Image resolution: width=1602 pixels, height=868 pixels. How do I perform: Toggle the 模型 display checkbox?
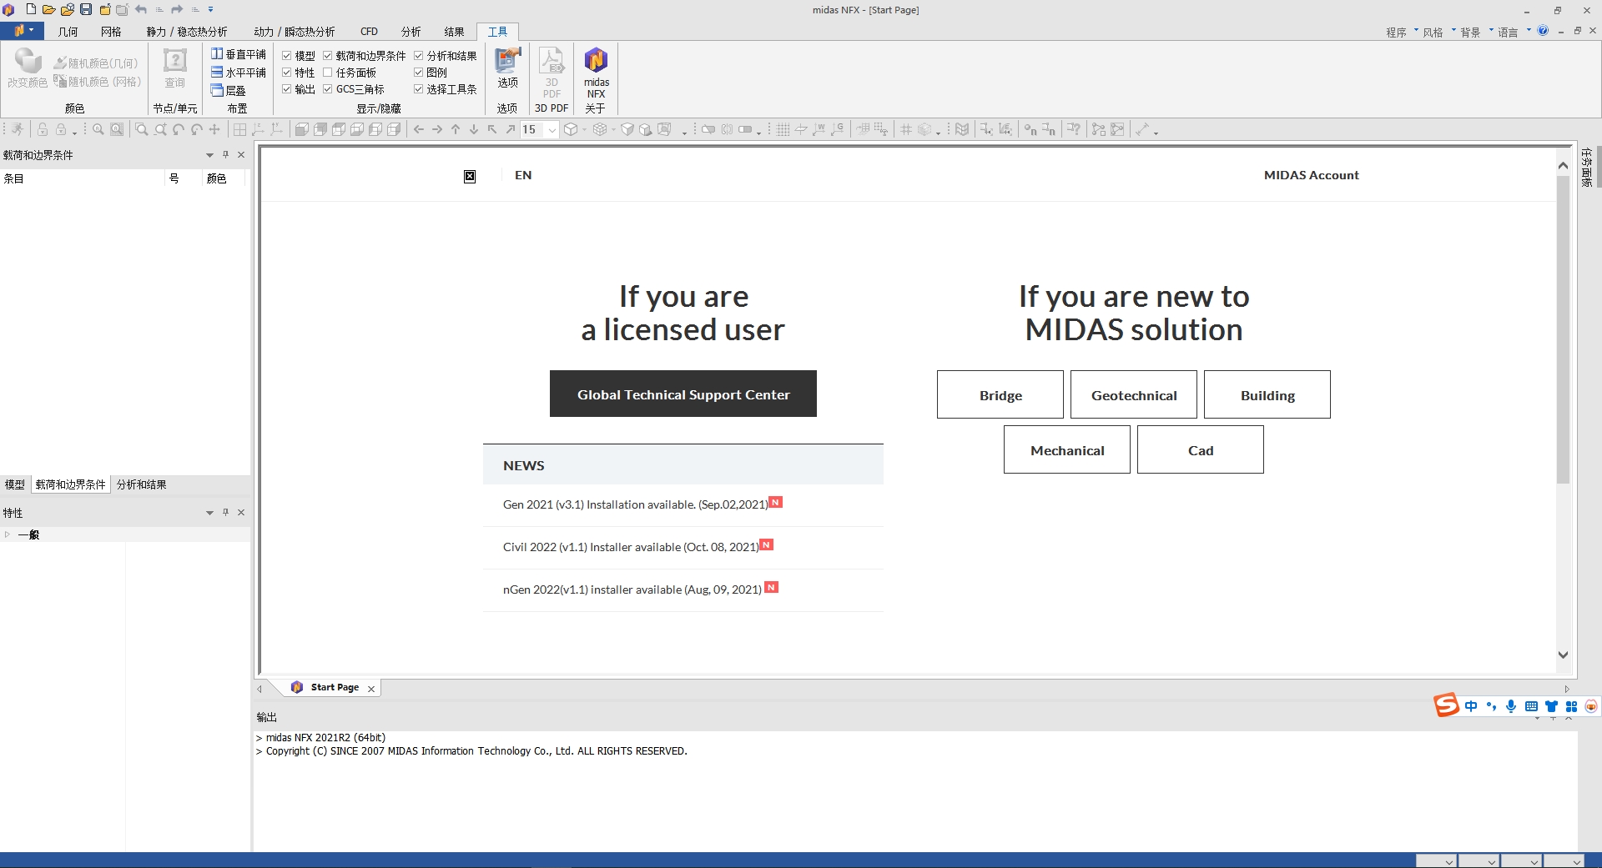pos(287,56)
